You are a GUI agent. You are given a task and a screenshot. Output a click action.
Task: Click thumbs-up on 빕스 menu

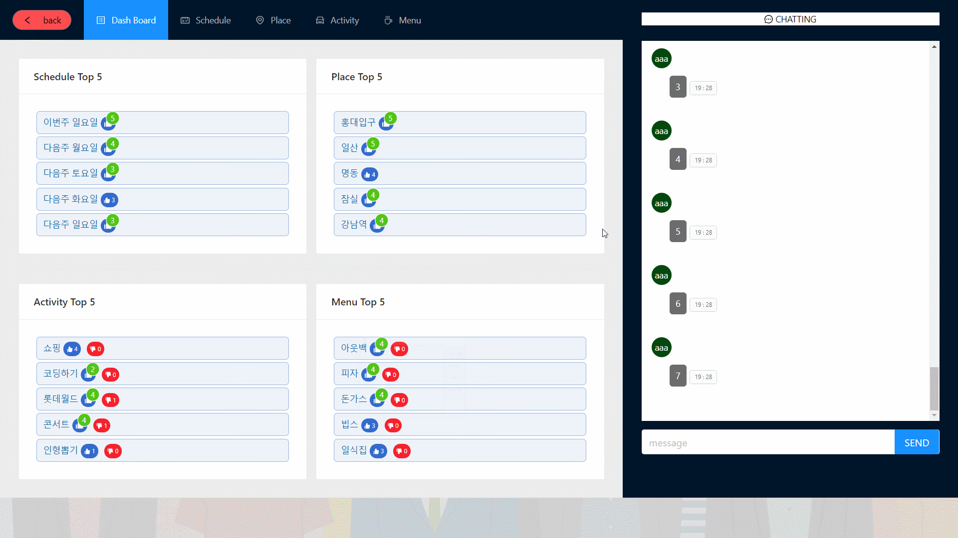point(370,425)
